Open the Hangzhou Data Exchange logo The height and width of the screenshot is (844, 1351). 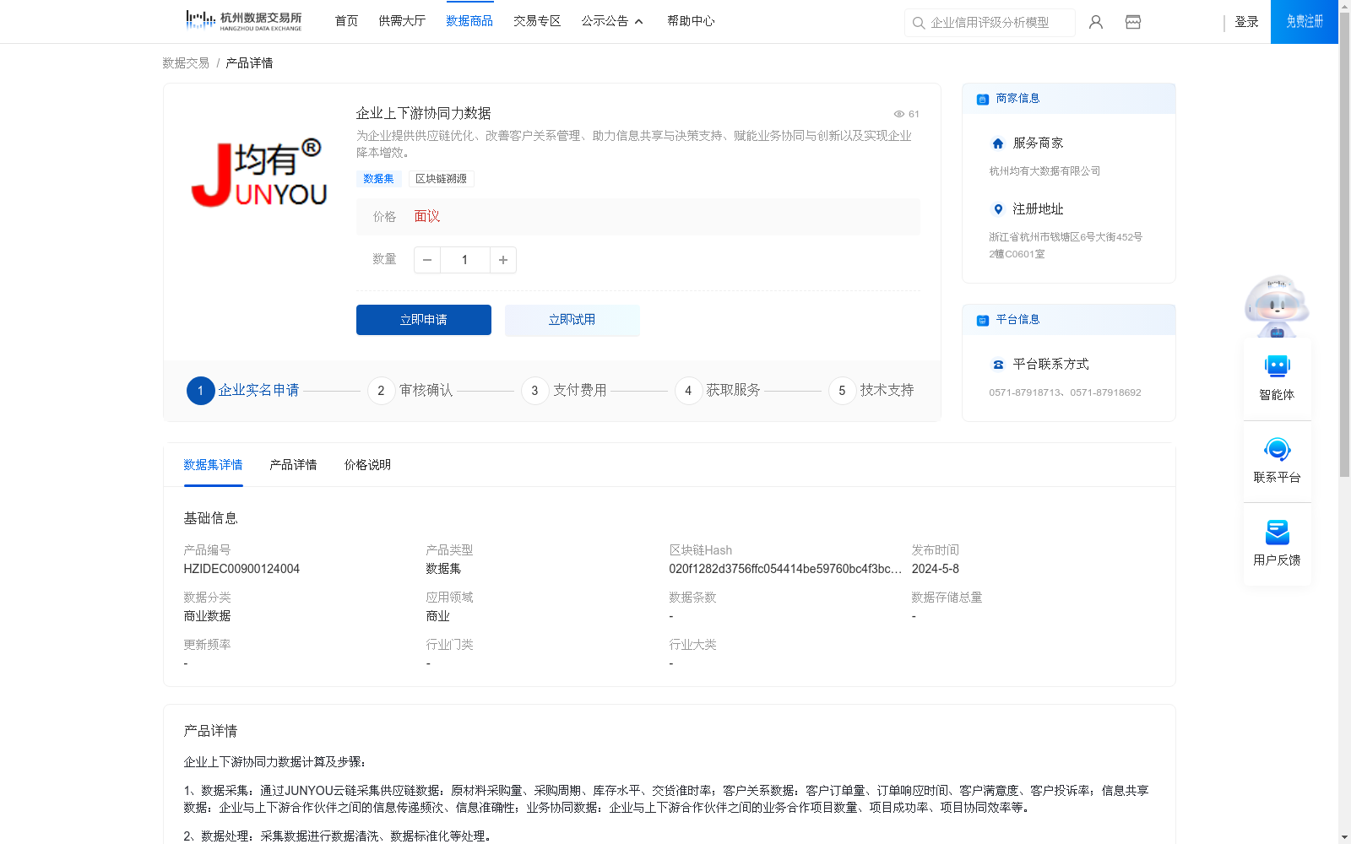pyautogui.click(x=243, y=21)
